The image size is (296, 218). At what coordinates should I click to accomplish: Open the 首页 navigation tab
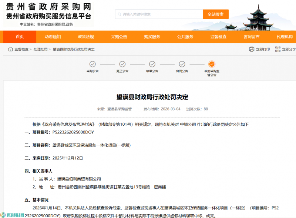(x=20, y=37)
